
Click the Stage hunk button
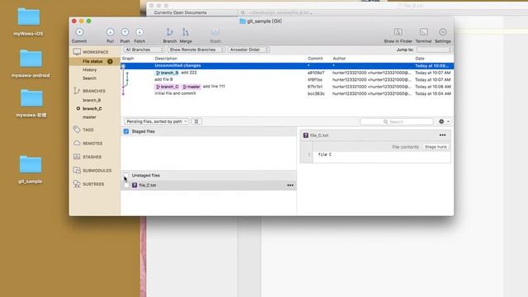click(436, 147)
